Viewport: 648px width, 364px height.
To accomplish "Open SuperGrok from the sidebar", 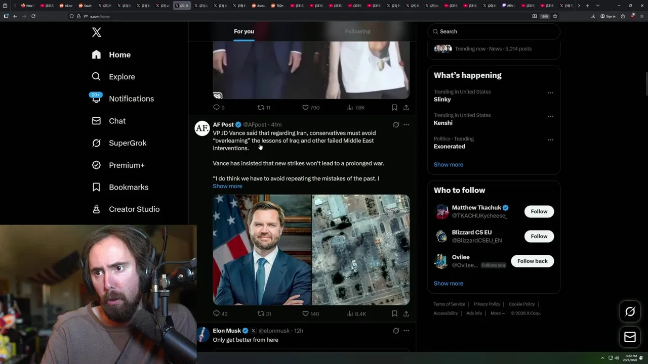I will tap(119, 143).
